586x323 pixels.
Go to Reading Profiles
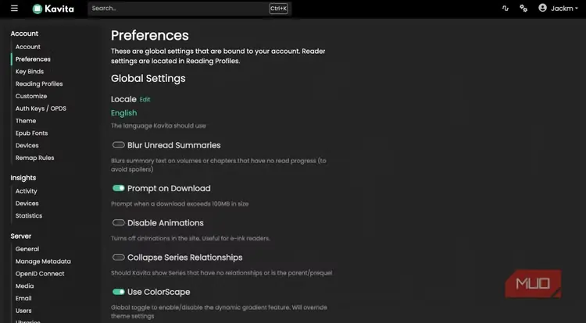pos(39,83)
